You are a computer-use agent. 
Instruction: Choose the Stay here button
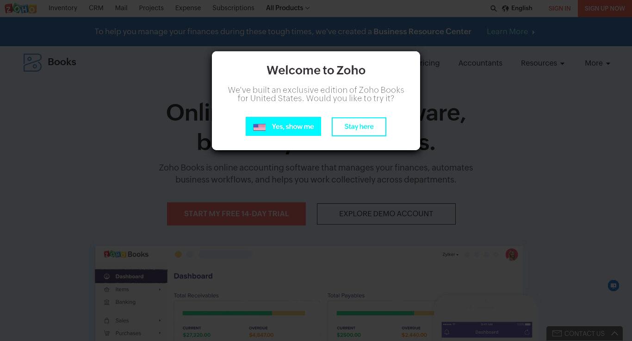[x=359, y=127]
